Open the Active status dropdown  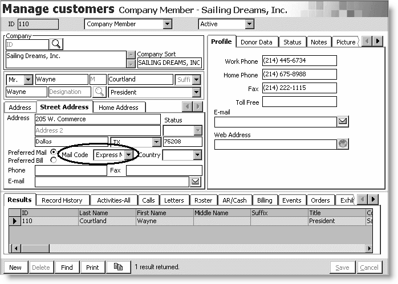(x=249, y=24)
